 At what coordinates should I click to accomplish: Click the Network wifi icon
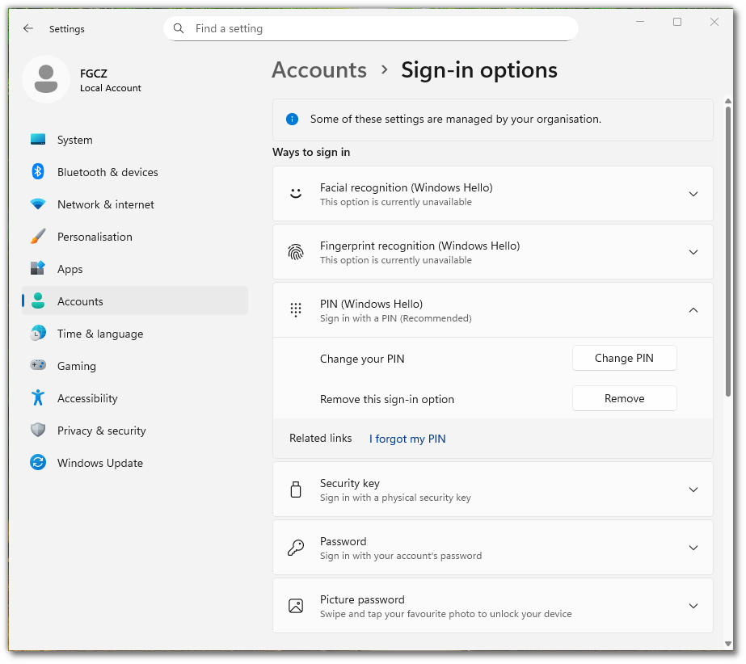coord(38,204)
